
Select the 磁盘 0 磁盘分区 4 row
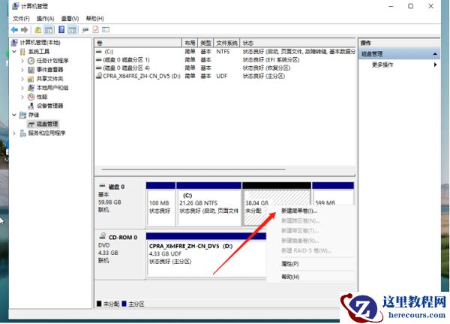225,68
